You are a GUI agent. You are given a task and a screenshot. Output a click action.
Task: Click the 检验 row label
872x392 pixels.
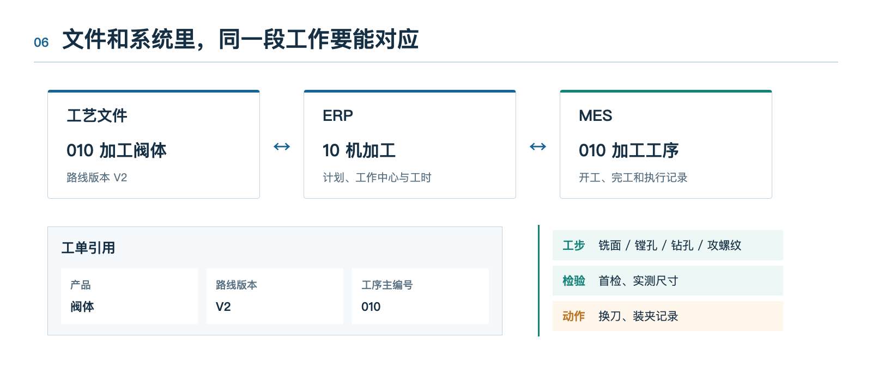point(574,280)
